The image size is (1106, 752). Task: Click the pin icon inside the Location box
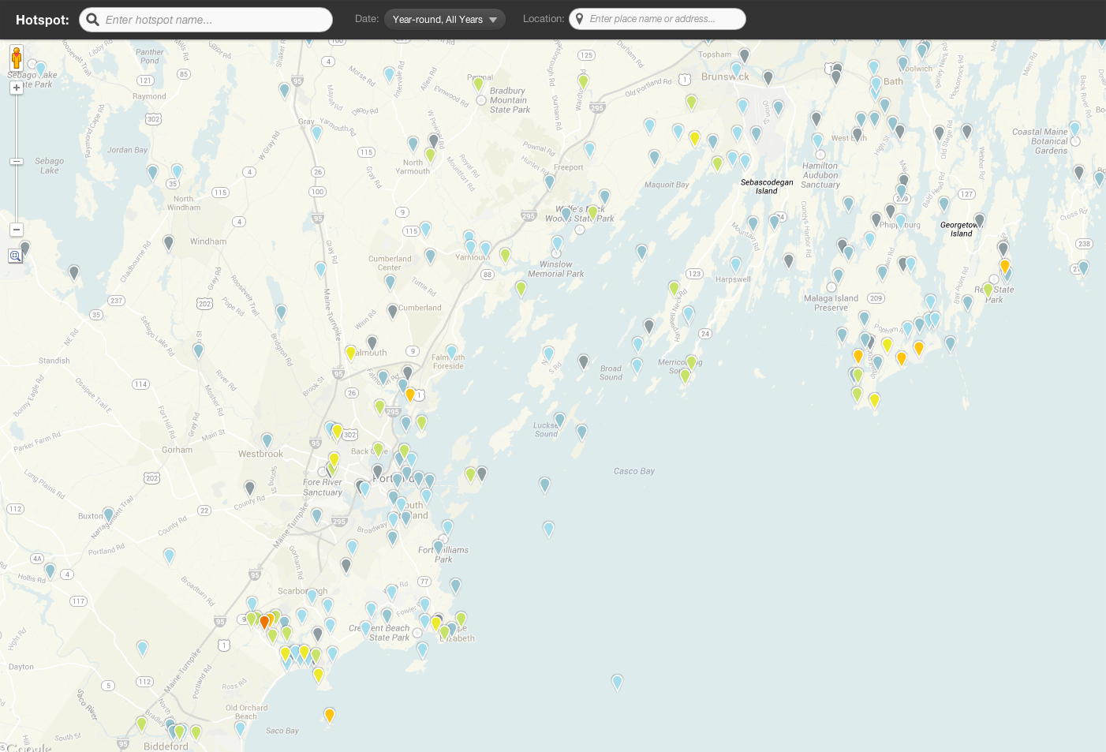coord(580,18)
